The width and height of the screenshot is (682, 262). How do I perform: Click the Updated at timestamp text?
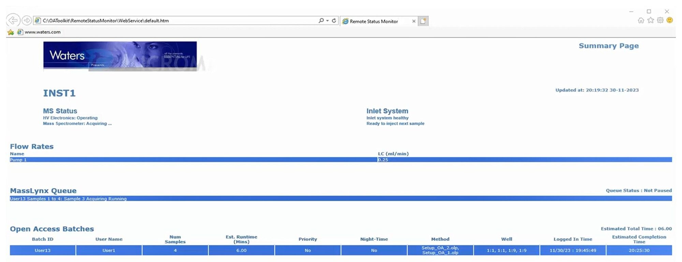[x=597, y=90]
